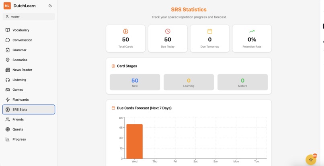Click the Games controller icon
324x166 pixels.
click(x=8, y=89)
